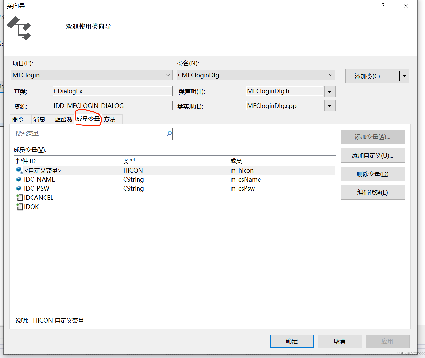Click the help question mark icon

[x=383, y=6]
